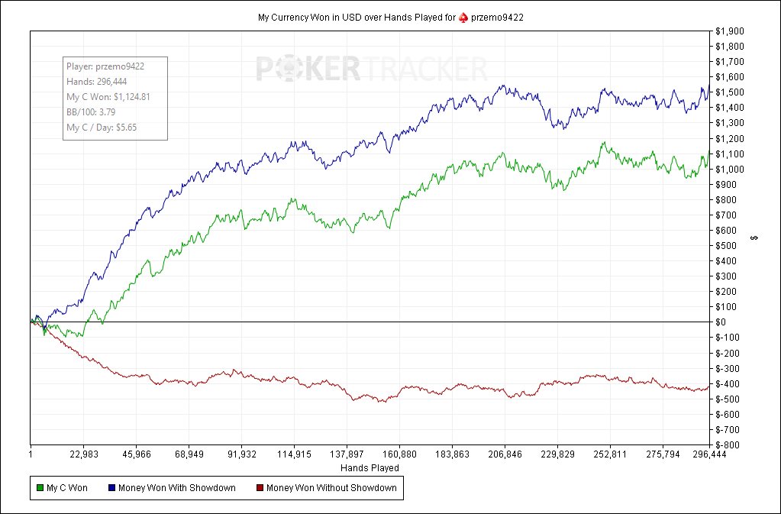This screenshot has width=781, height=514.
Task: Click the 'Hands Played' x-axis title
Action: pos(370,468)
